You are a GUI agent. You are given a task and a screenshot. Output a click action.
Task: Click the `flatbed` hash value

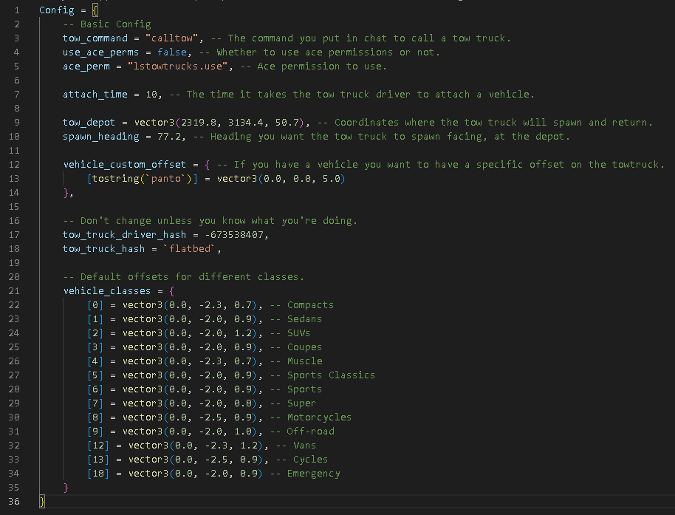[189, 248]
